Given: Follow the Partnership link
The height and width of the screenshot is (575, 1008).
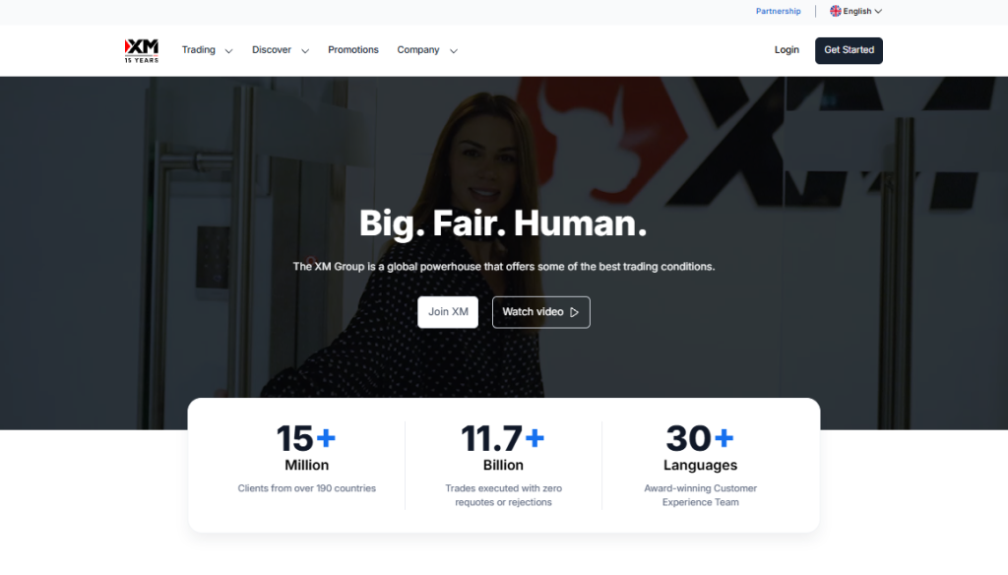Looking at the screenshot, I should click(x=778, y=12).
